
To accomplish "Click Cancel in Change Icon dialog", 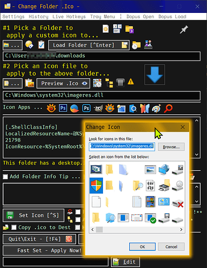I will [171, 247].
